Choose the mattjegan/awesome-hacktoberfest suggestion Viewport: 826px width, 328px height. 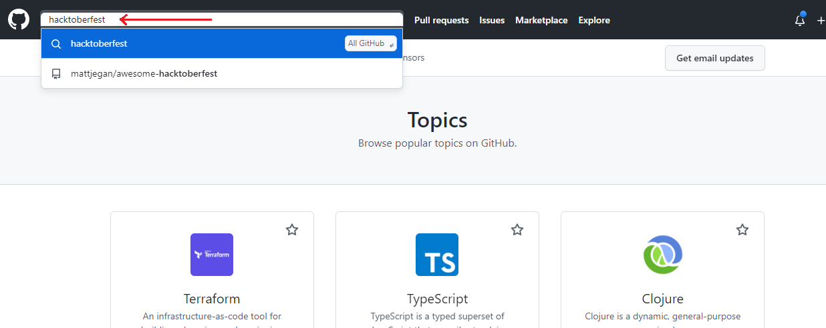tap(222, 73)
